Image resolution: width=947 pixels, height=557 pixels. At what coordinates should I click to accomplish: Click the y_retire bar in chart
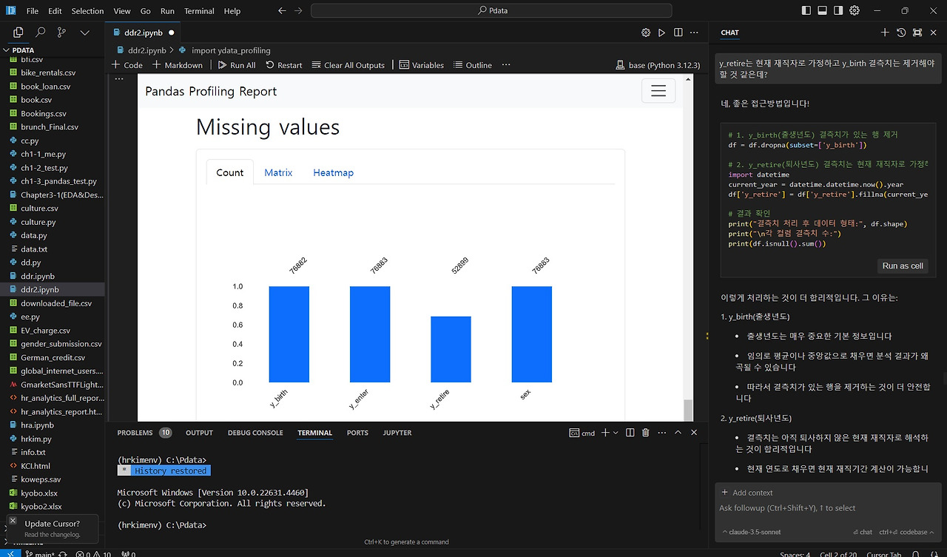point(451,349)
